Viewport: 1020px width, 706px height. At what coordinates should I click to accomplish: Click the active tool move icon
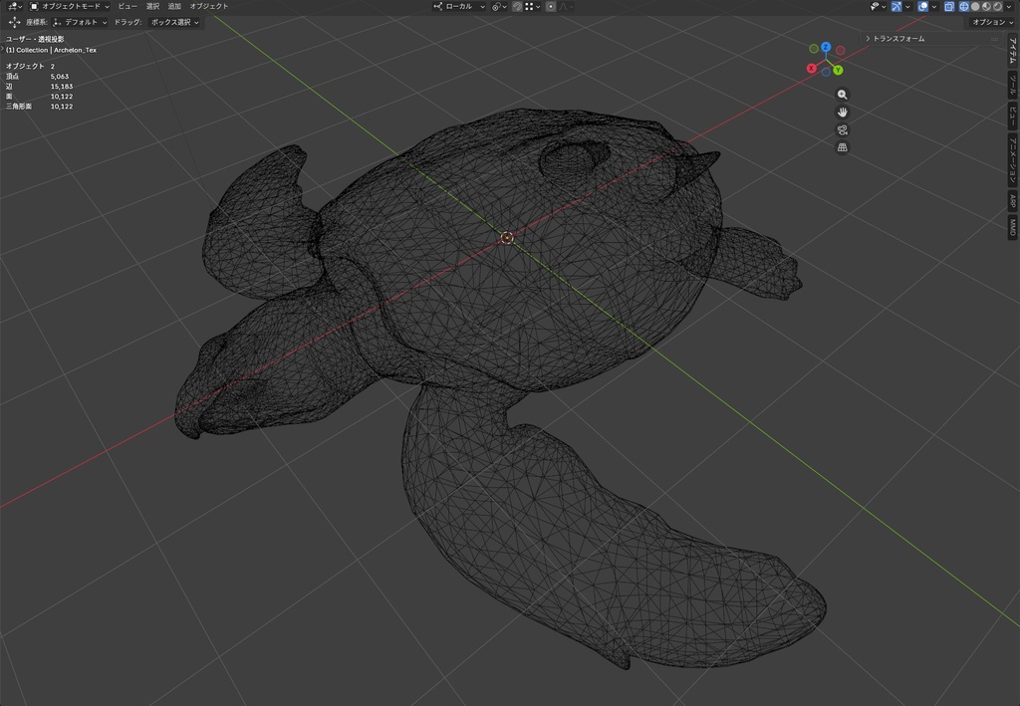point(14,22)
